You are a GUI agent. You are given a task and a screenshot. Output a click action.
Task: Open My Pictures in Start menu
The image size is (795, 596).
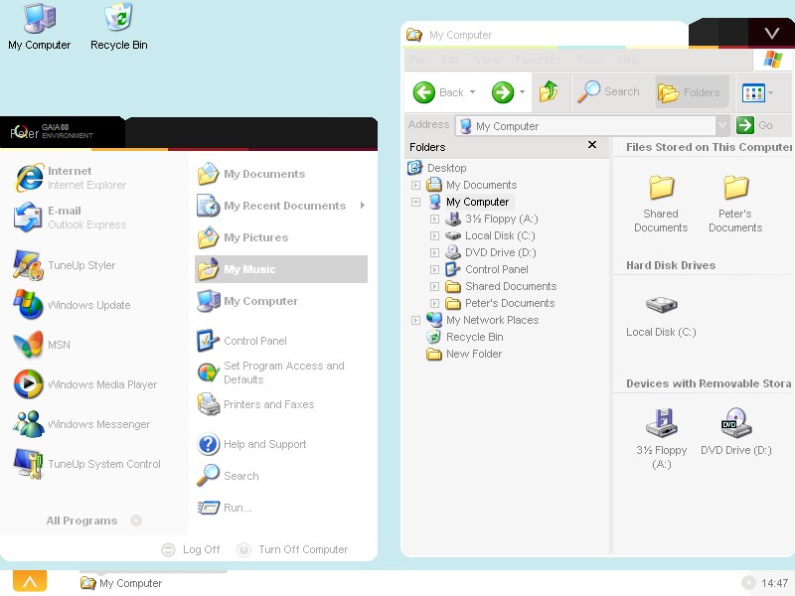[242, 237]
